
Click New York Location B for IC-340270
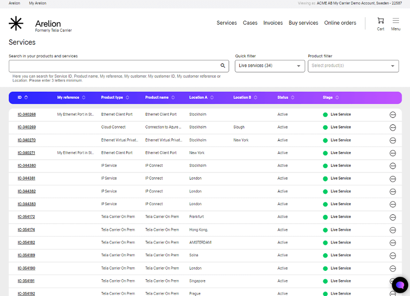pyautogui.click(x=241, y=140)
